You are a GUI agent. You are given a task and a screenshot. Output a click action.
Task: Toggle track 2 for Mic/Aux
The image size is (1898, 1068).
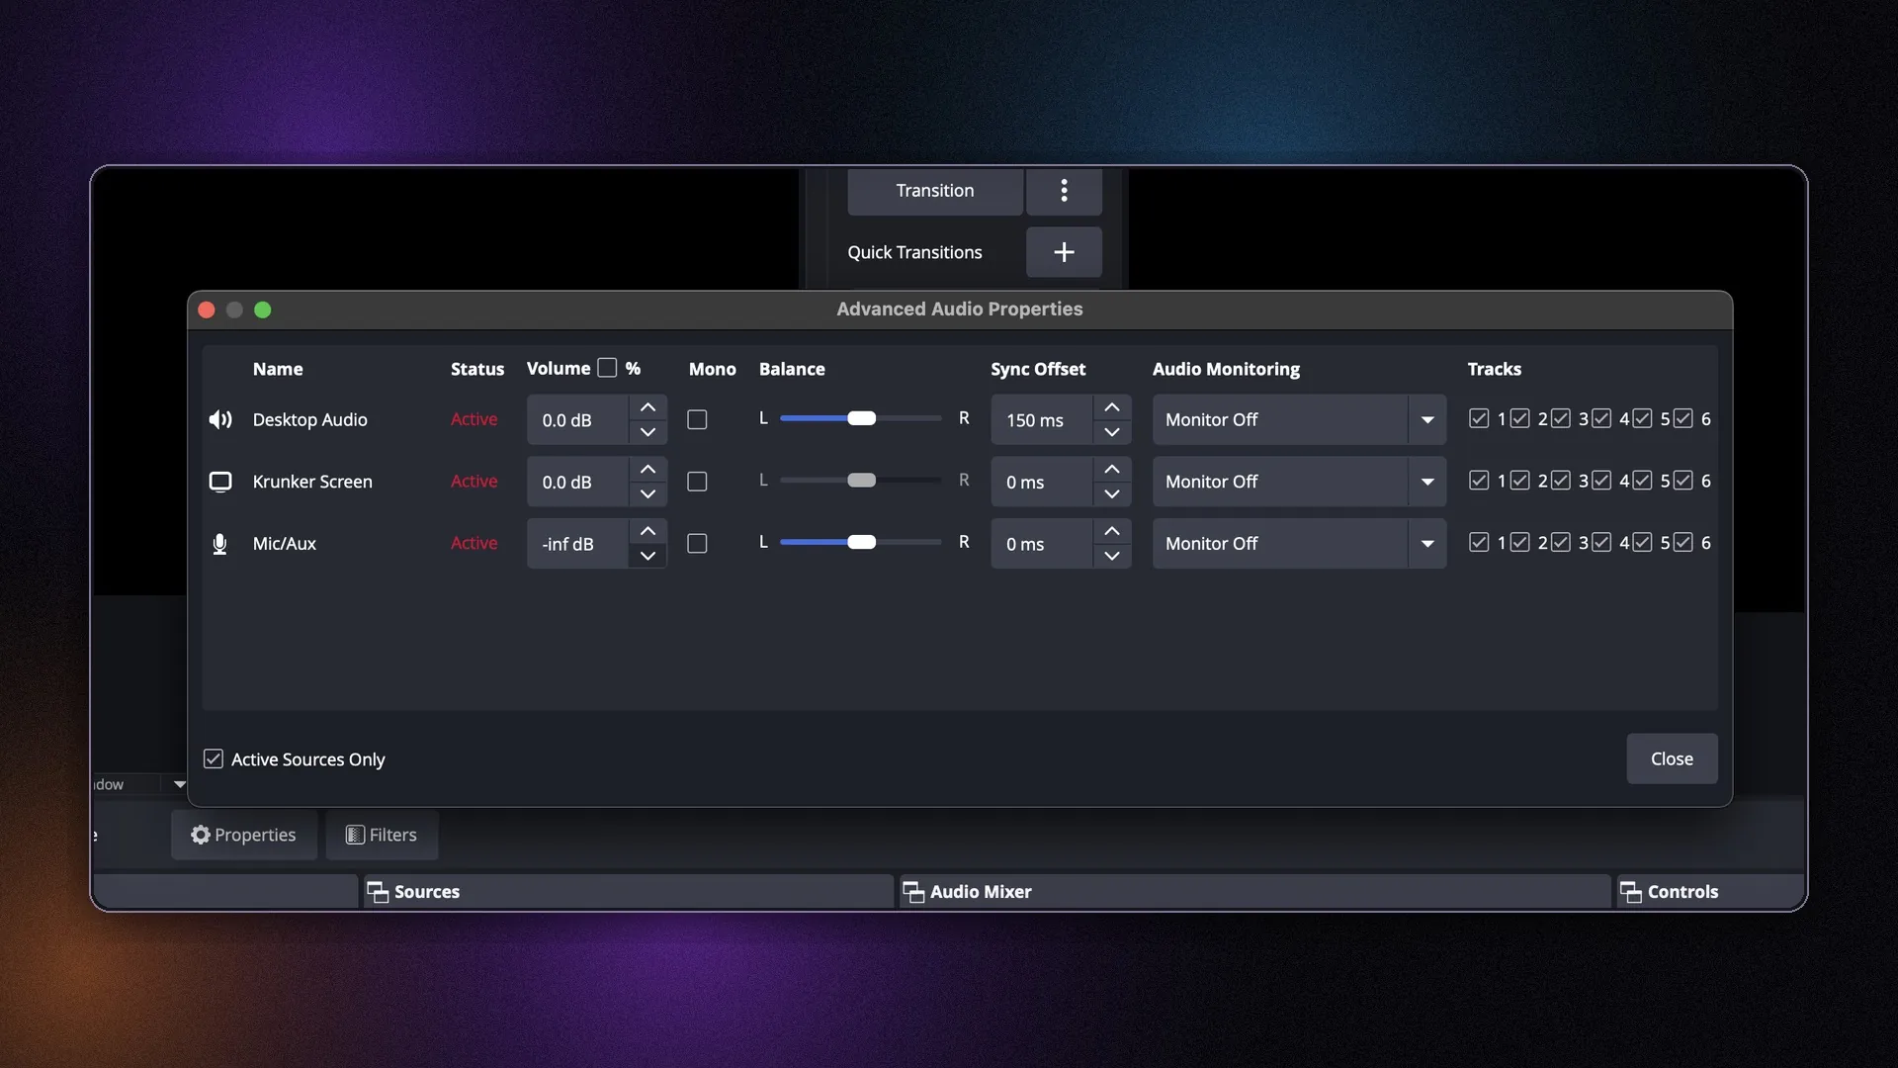[1520, 542]
